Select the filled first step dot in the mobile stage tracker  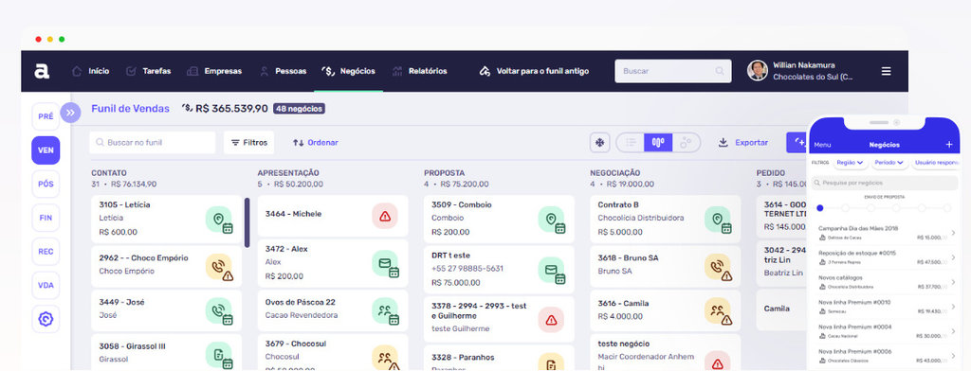pos(820,208)
